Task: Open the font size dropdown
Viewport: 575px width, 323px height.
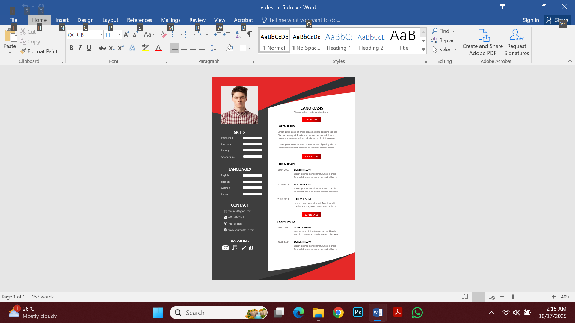Action: (119, 34)
